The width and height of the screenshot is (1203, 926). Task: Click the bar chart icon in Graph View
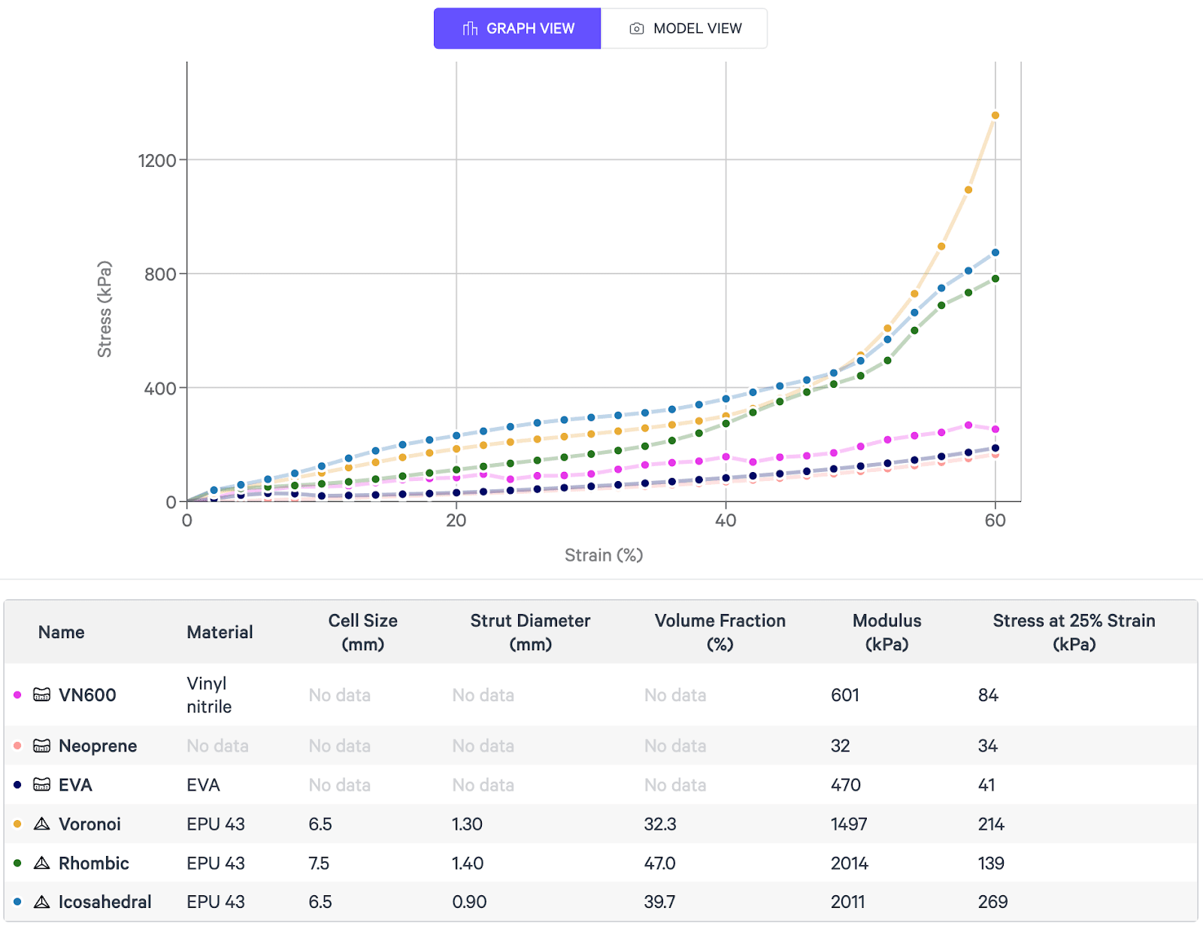click(470, 29)
